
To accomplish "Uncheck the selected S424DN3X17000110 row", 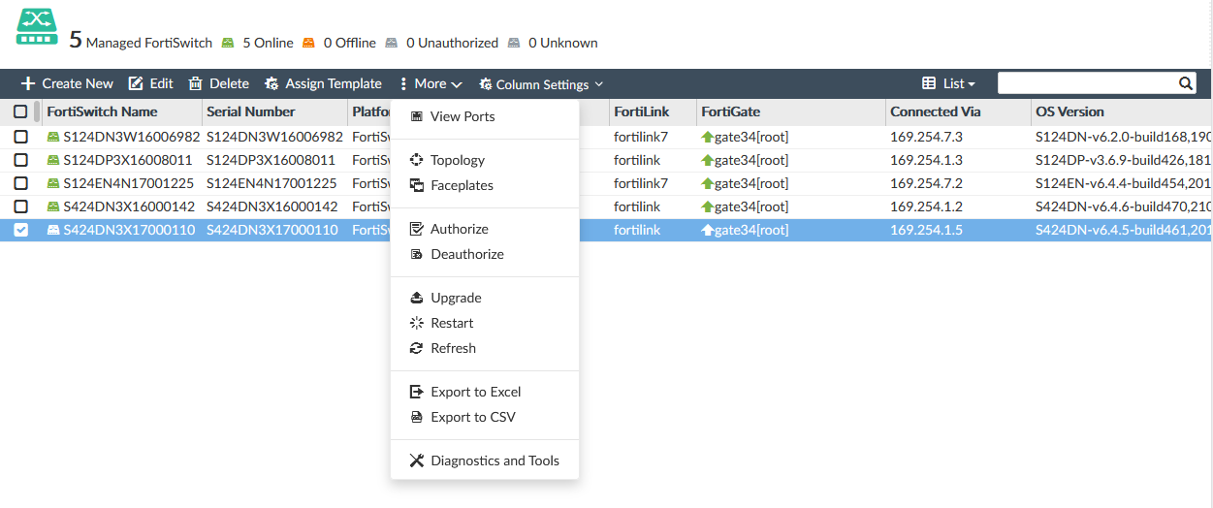I will (20, 231).
